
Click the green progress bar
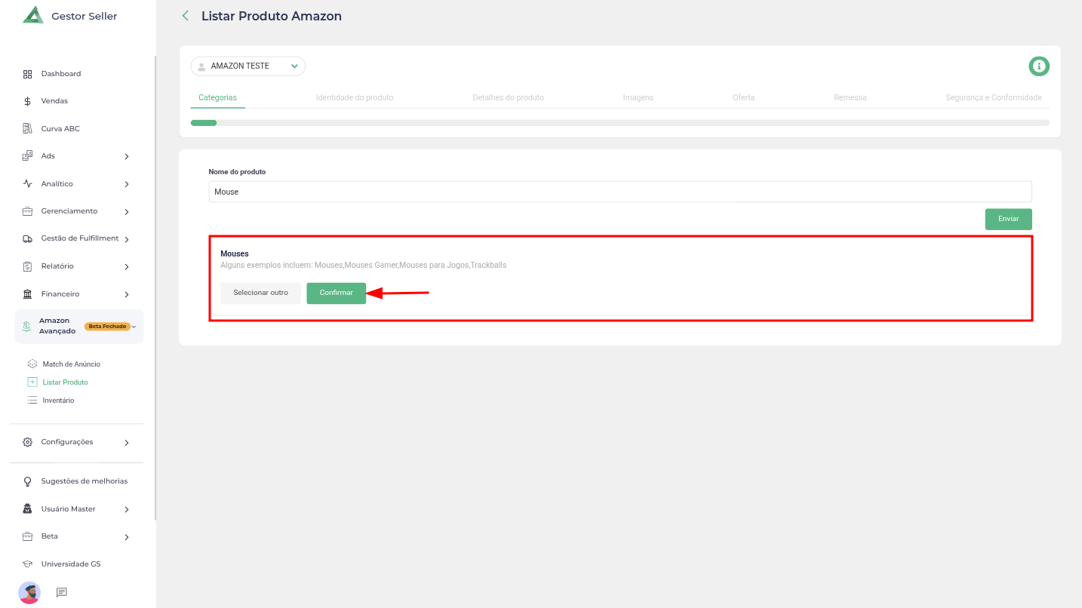point(204,123)
